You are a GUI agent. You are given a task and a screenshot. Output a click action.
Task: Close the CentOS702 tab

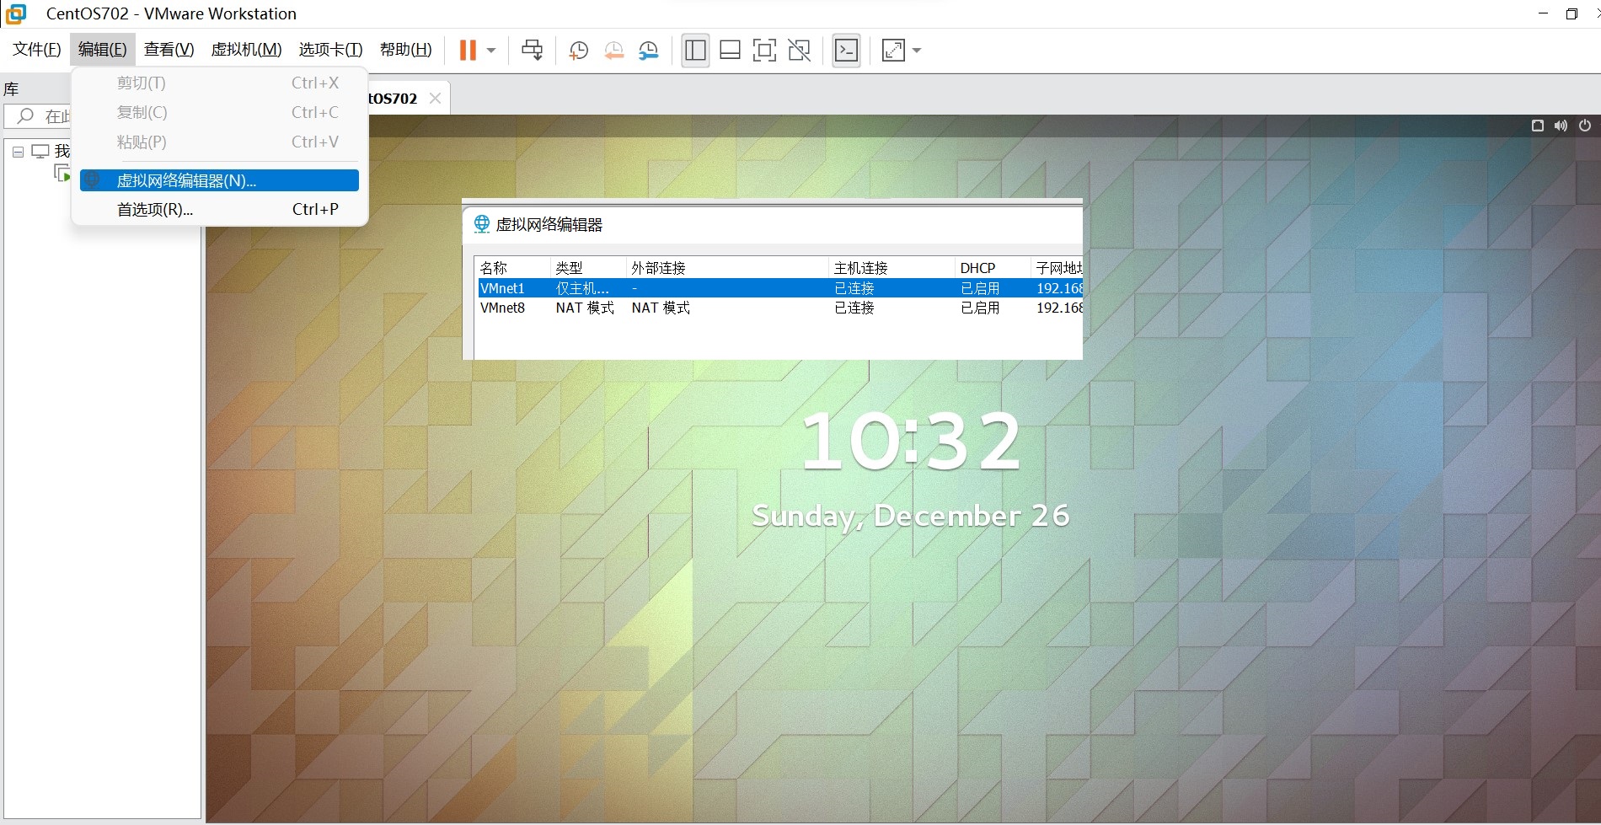(435, 98)
